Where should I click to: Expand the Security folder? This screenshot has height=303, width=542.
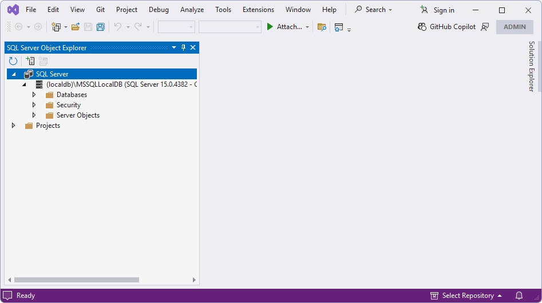34,105
